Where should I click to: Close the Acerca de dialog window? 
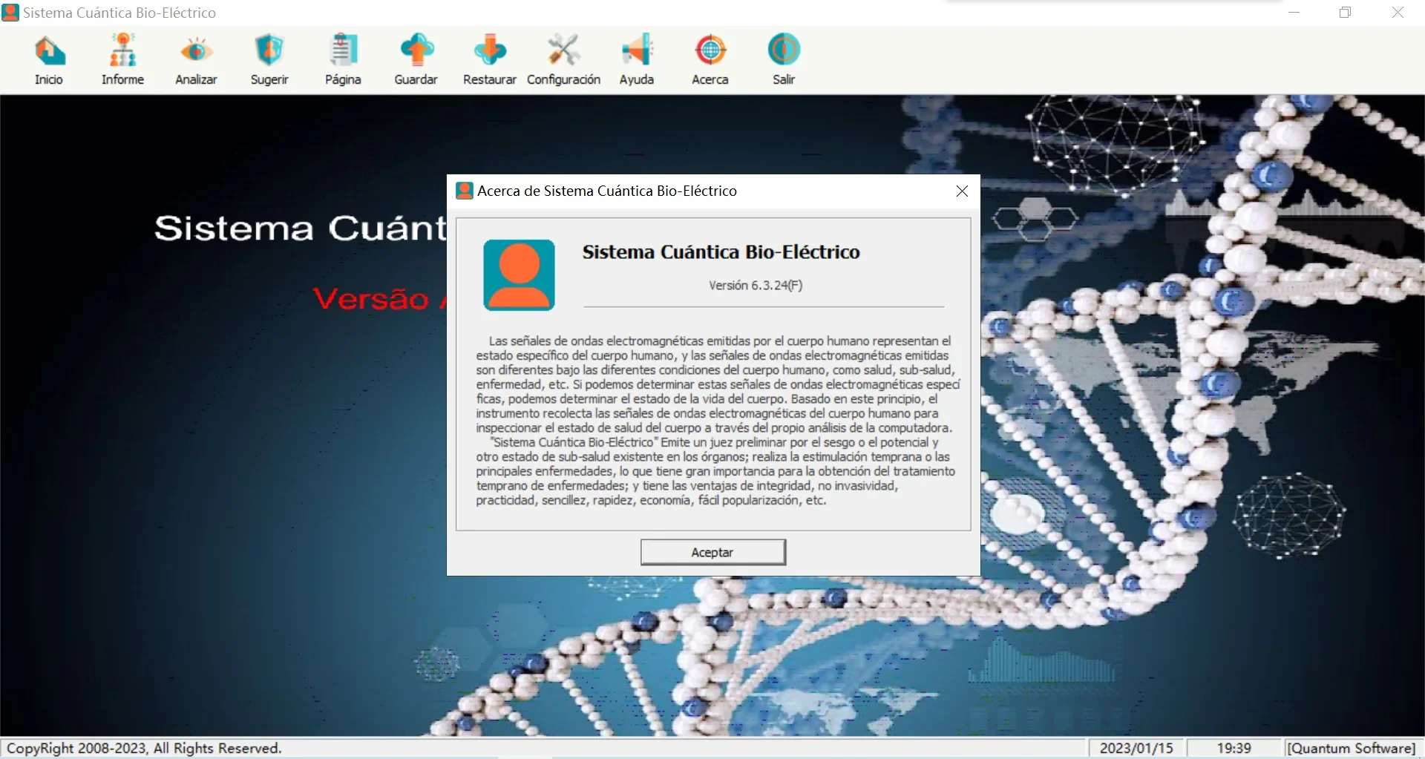[962, 191]
